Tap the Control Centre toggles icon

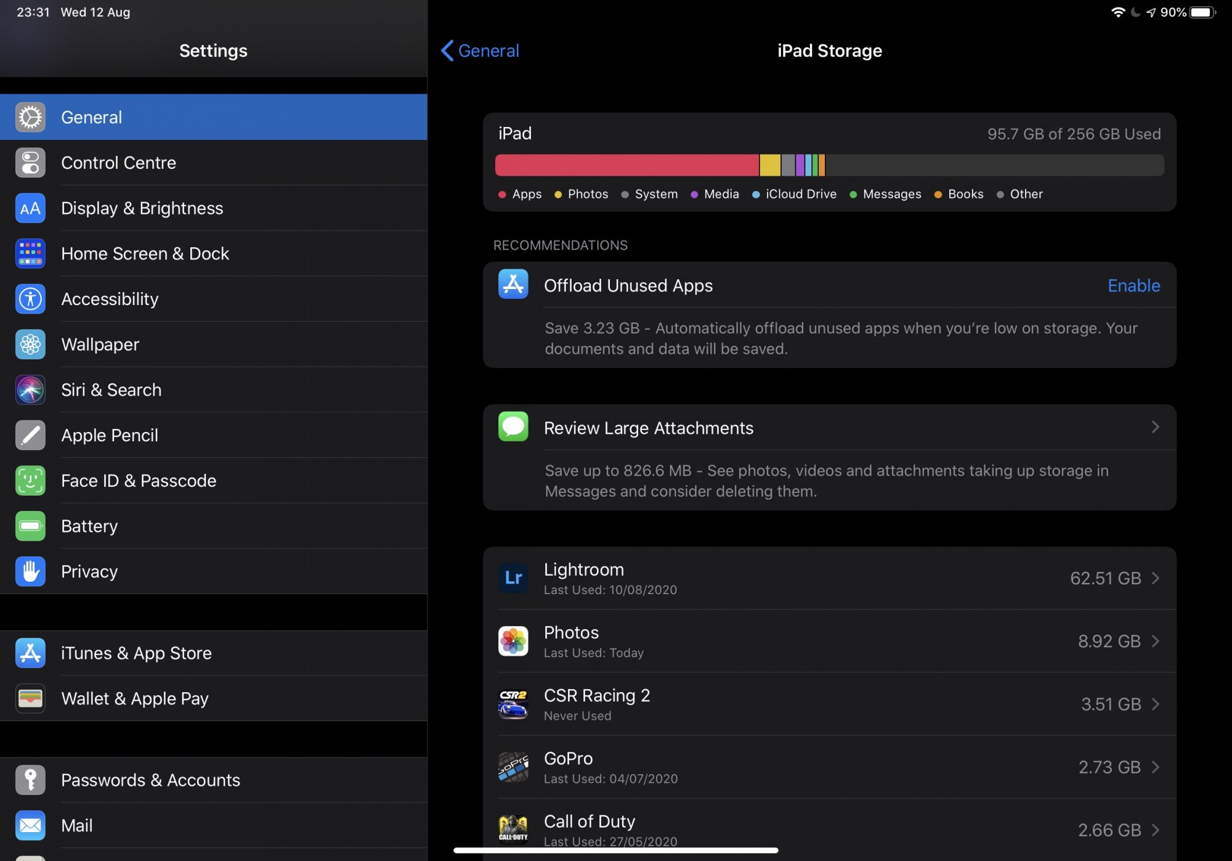(x=30, y=163)
